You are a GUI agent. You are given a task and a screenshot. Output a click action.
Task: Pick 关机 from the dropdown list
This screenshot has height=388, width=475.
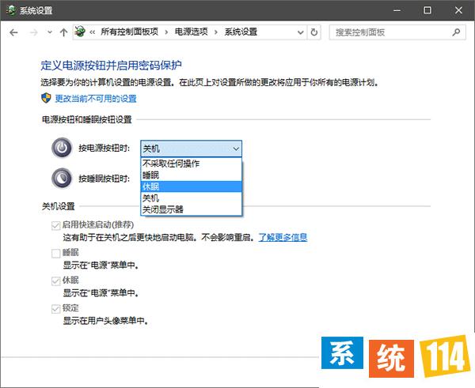click(191, 198)
